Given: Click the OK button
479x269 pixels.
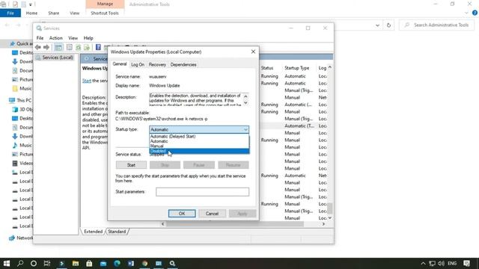Looking at the screenshot, I should tap(182, 214).
